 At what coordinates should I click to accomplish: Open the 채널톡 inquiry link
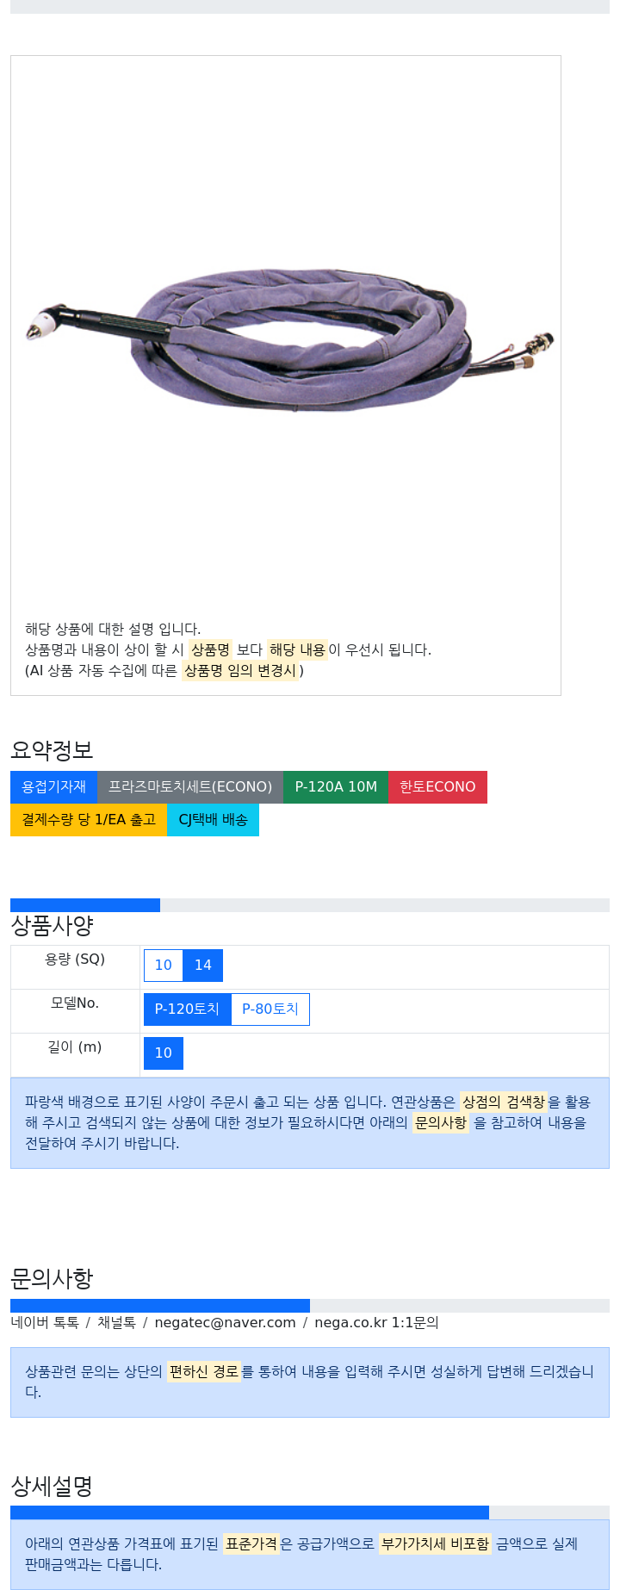tap(116, 1322)
